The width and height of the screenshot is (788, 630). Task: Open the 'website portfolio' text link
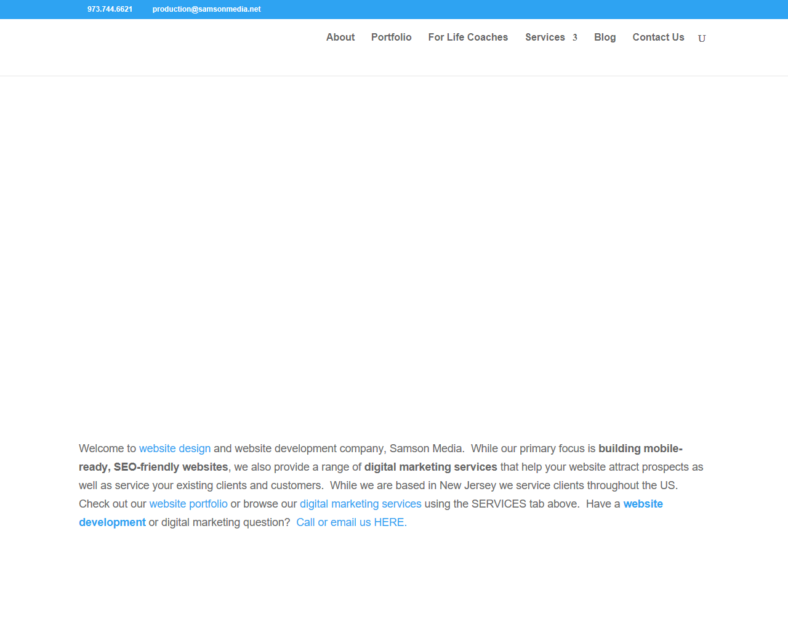tap(188, 504)
